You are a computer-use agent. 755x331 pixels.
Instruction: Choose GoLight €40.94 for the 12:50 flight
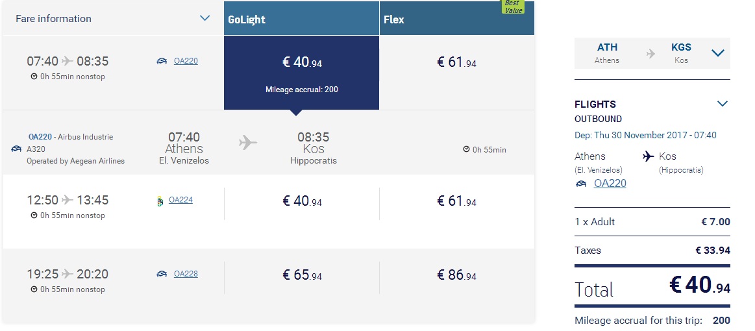point(302,201)
